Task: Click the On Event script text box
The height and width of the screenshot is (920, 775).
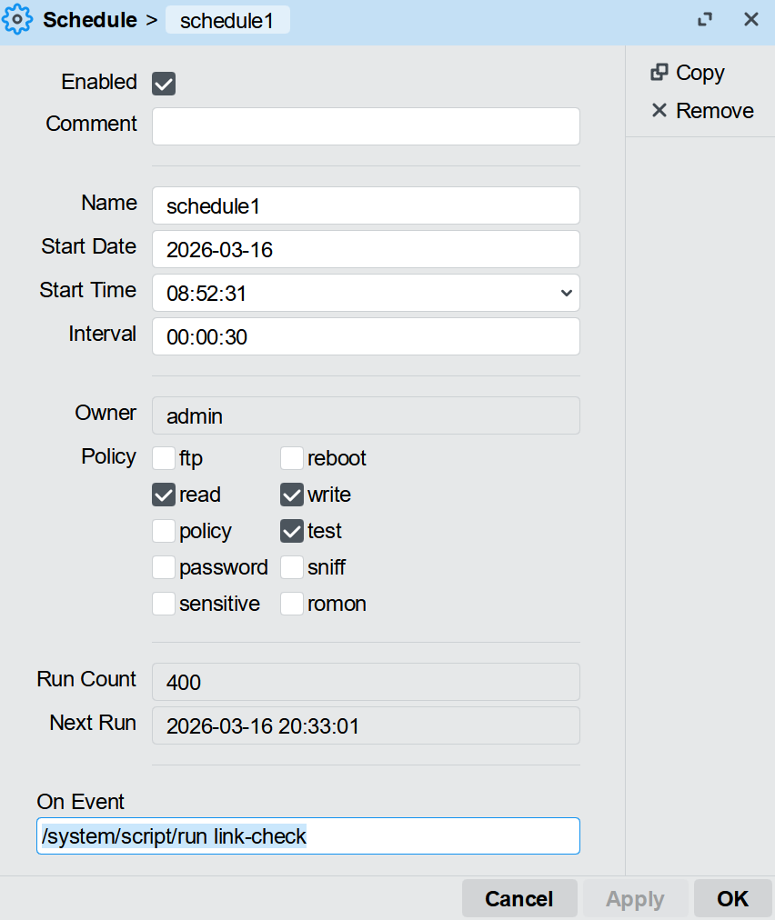Action: [308, 836]
